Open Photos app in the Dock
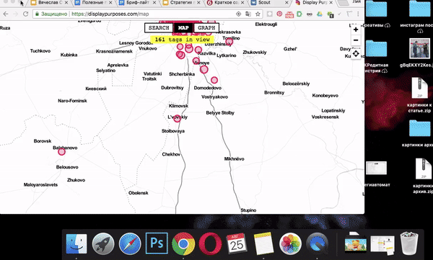433x260 pixels. click(x=290, y=243)
